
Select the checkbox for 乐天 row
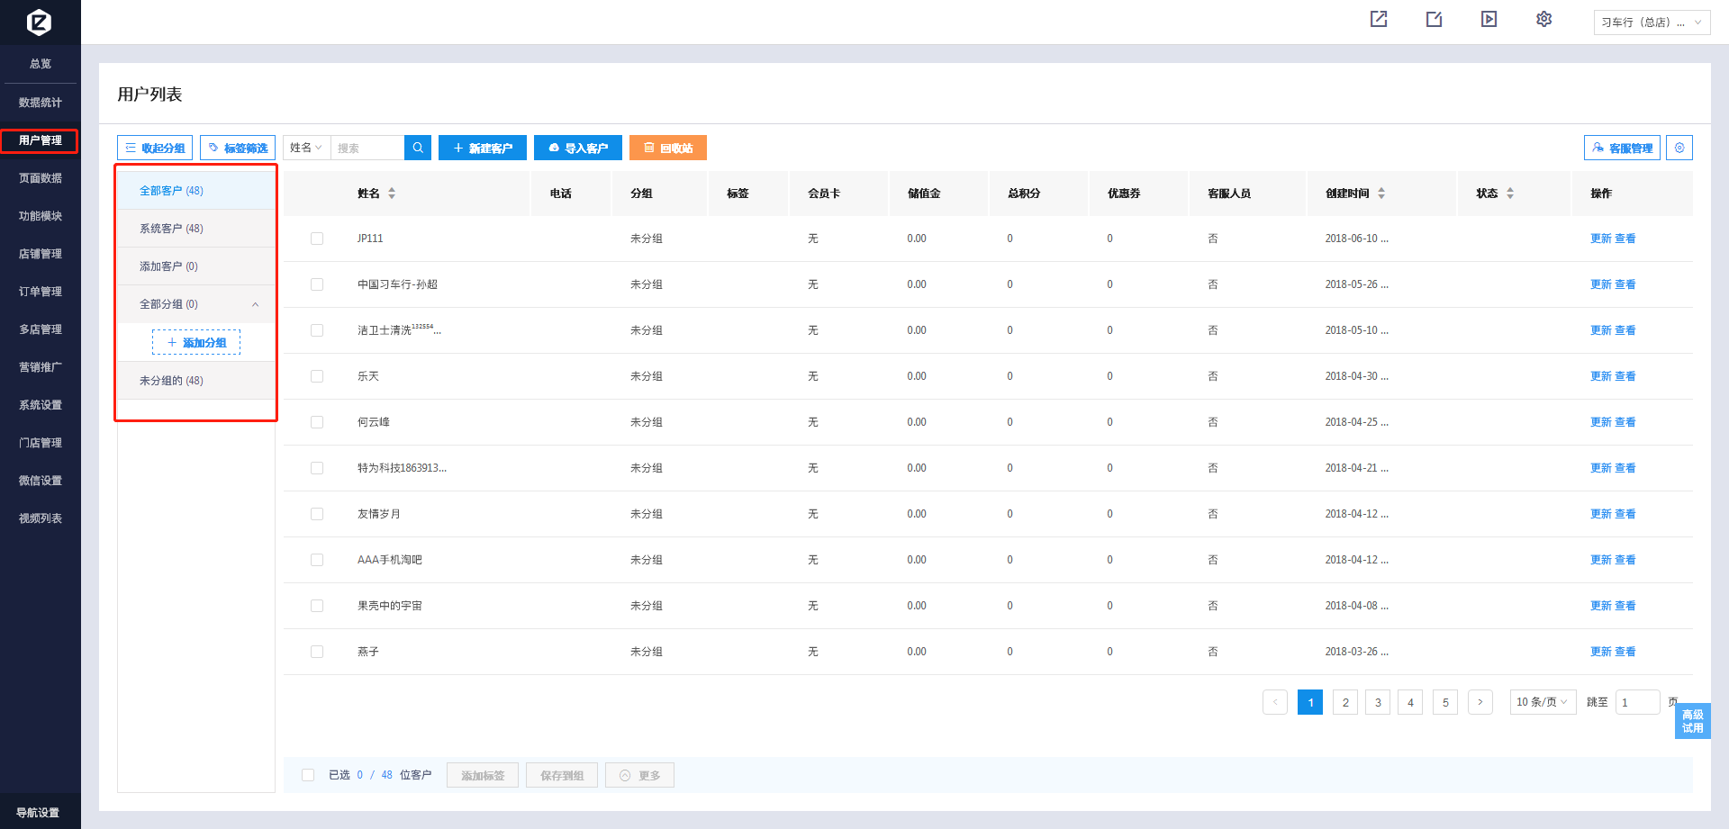coord(317,376)
